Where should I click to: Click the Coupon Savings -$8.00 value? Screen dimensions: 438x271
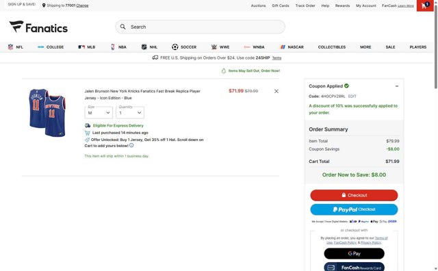392,149
